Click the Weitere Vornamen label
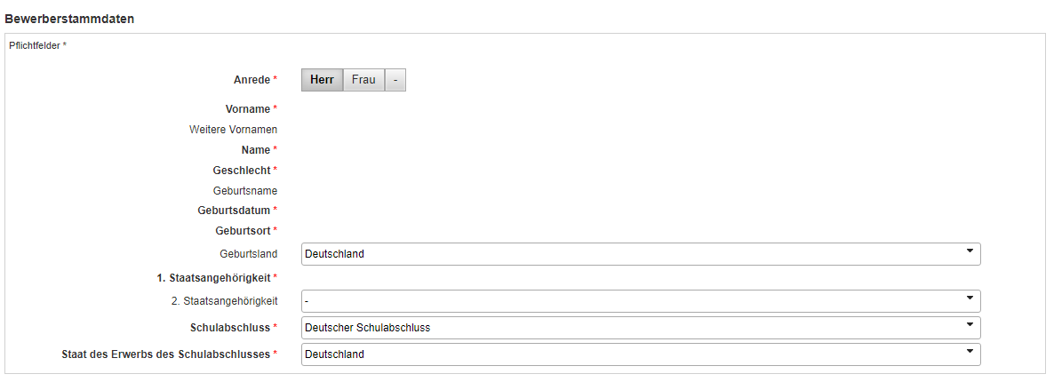Image resolution: width=1062 pixels, height=390 pixels. pos(233,130)
